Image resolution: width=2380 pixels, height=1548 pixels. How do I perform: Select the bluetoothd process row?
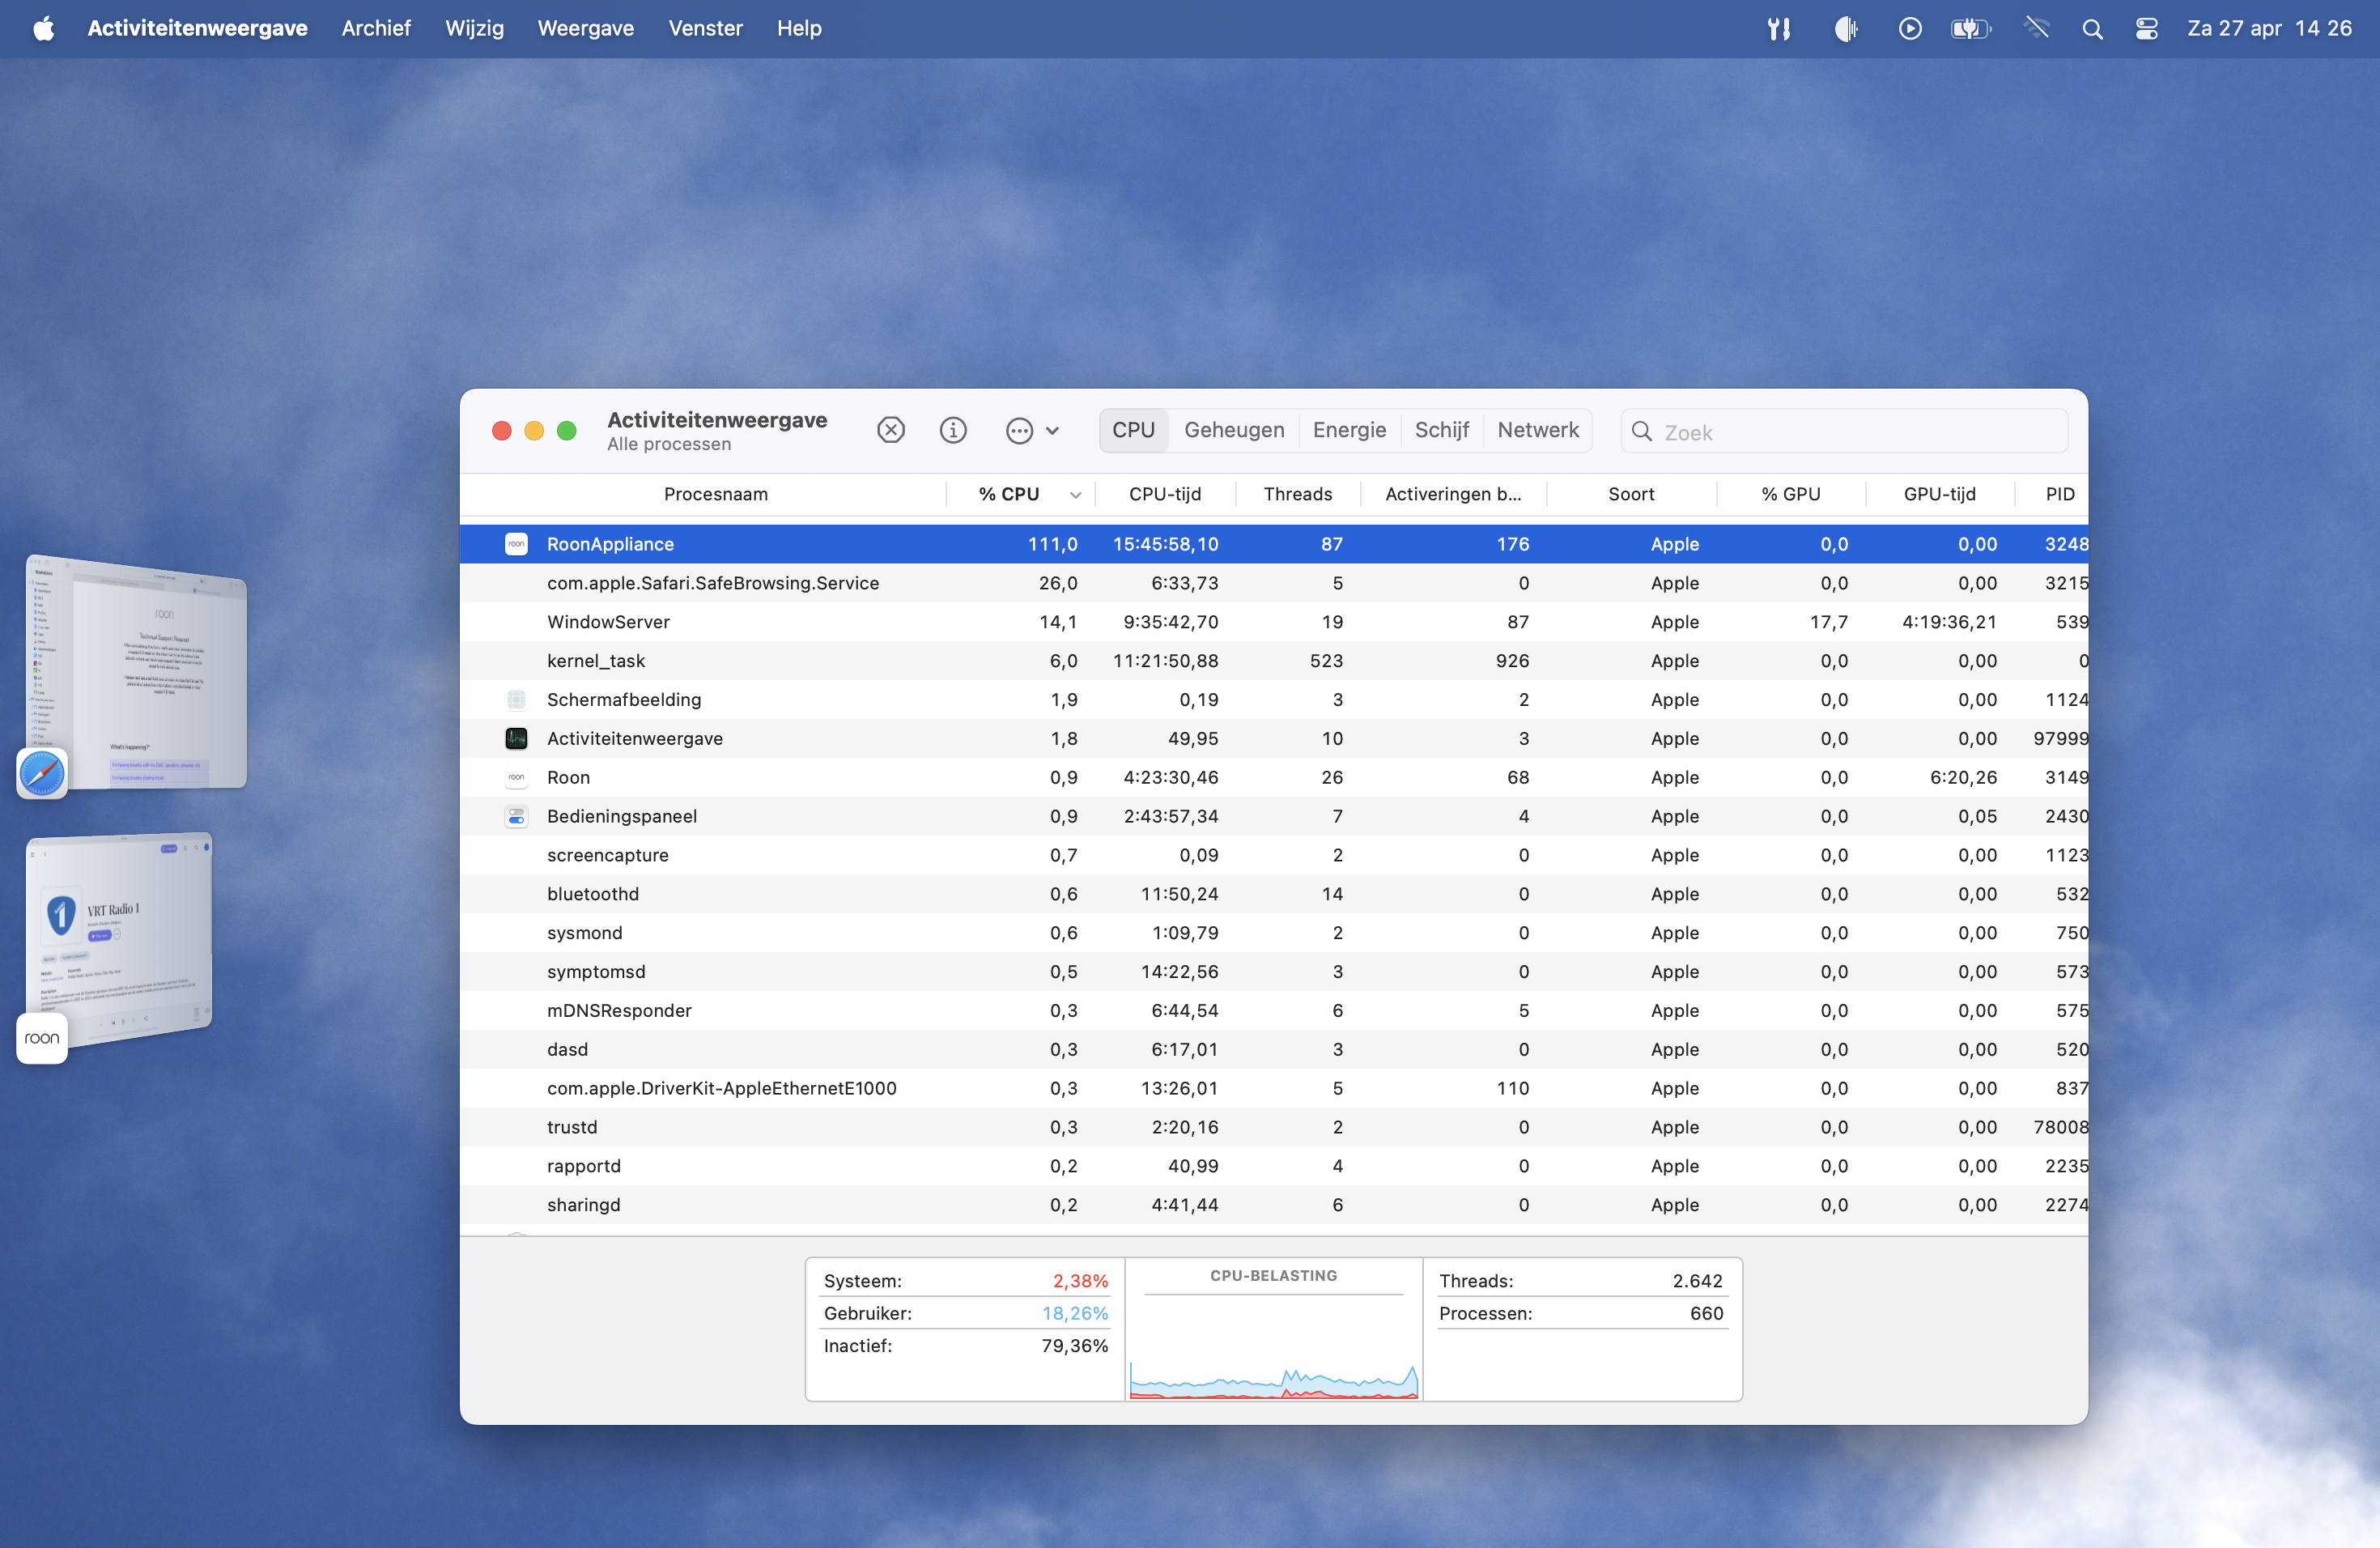pyautogui.click(x=1273, y=894)
